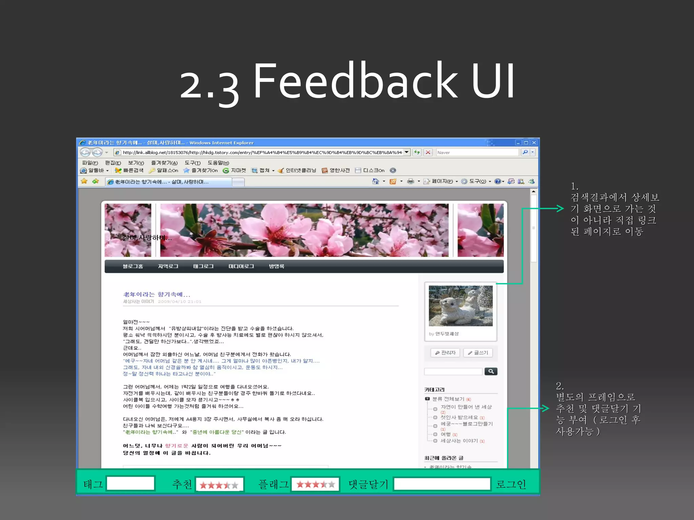Click the Research icon on command bar
Viewport: 694px width, 520px height.
pos(521,181)
